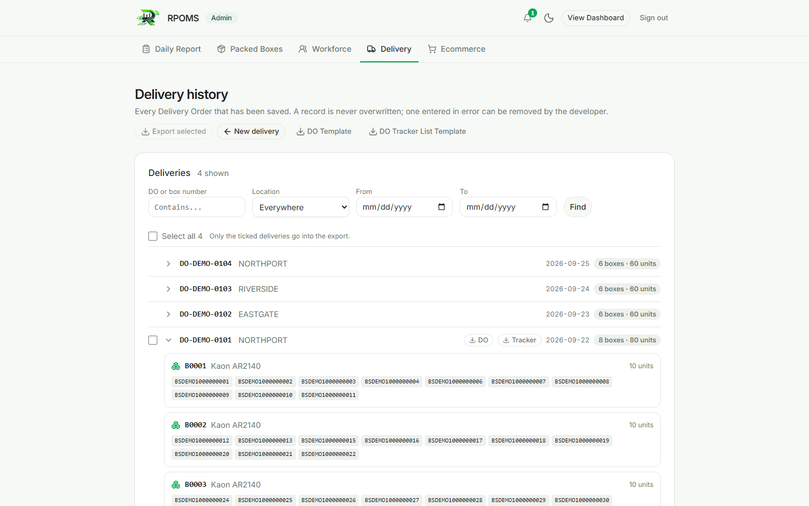Click the Delivery history heading
Viewport: 809px width, 506px height.
coord(181,94)
